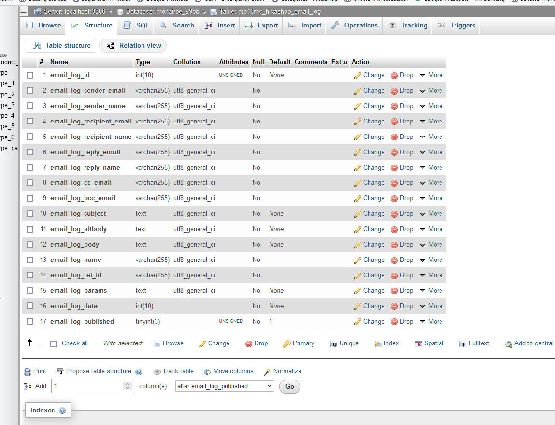Tick the checkbox for email_log_bcc_email
The image size is (555, 425).
30,198
